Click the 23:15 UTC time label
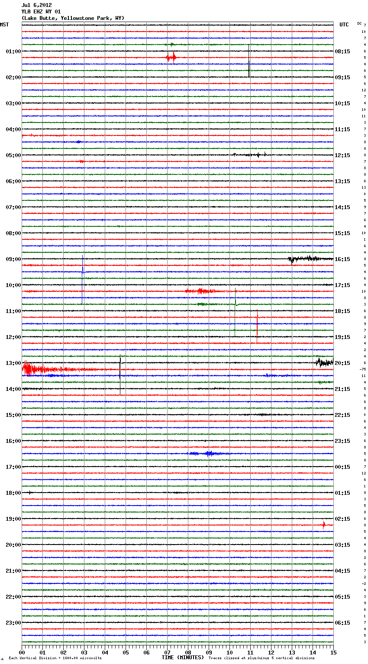Viewport: 368px width, 664px height. click(x=342, y=441)
